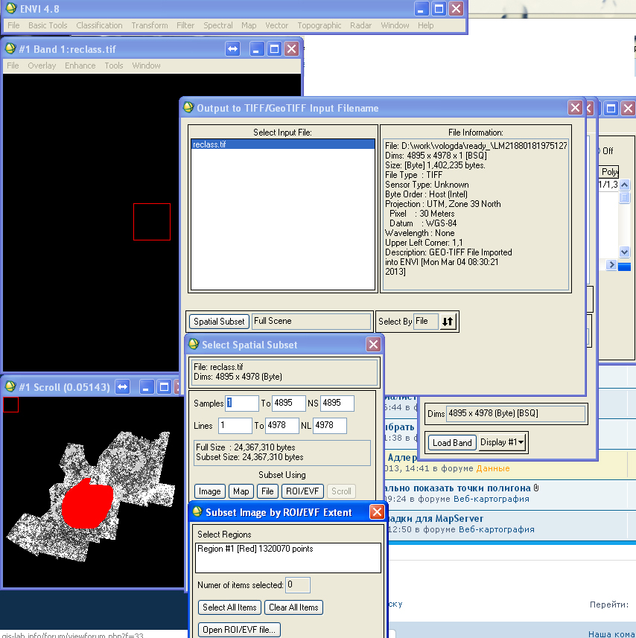Maximize the ENVI 4.8 main window

click(x=439, y=8)
